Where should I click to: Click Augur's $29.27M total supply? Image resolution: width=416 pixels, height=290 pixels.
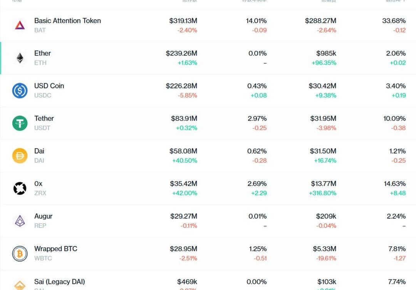coord(184,216)
